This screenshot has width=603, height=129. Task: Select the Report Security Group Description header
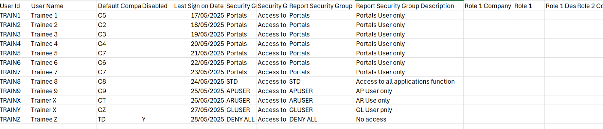click(409, 6)
